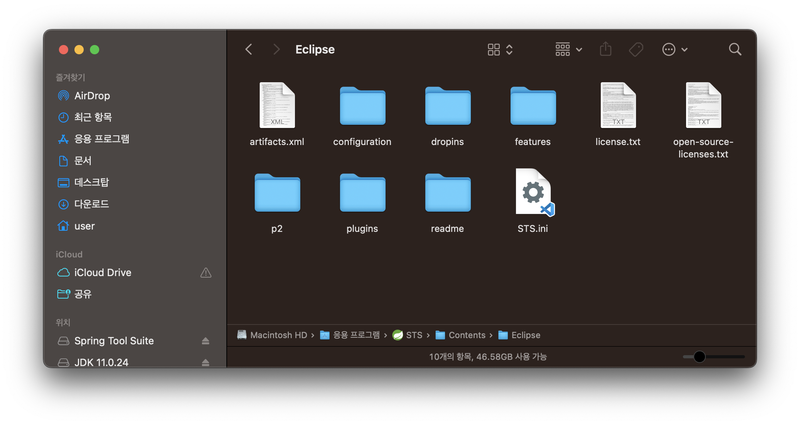
Task: Click the iCloud Drive warning indicator
Action: (206, 273)
